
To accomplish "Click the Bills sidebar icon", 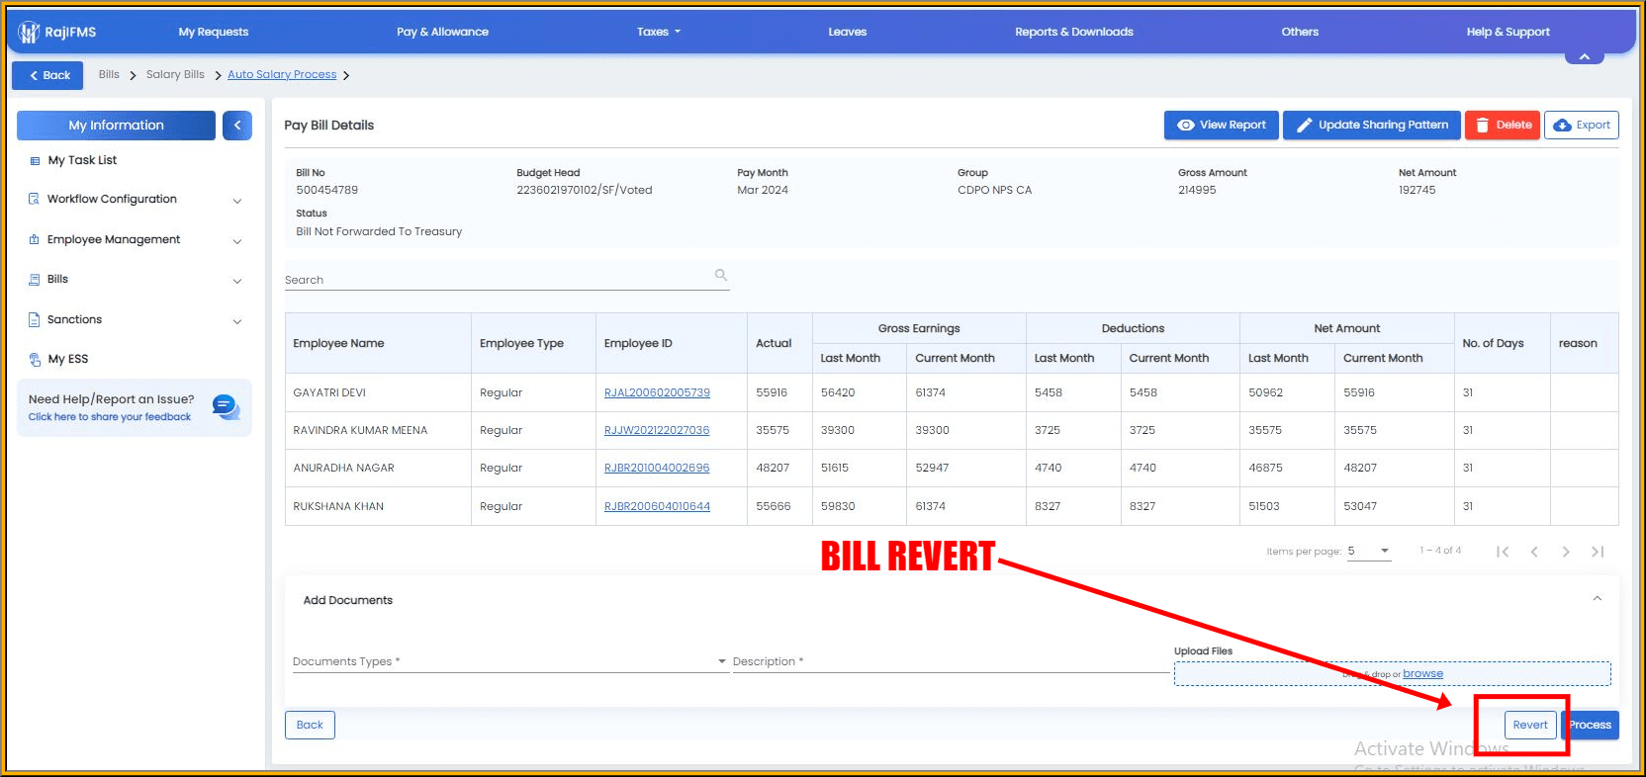I will [x=35, y=280].
